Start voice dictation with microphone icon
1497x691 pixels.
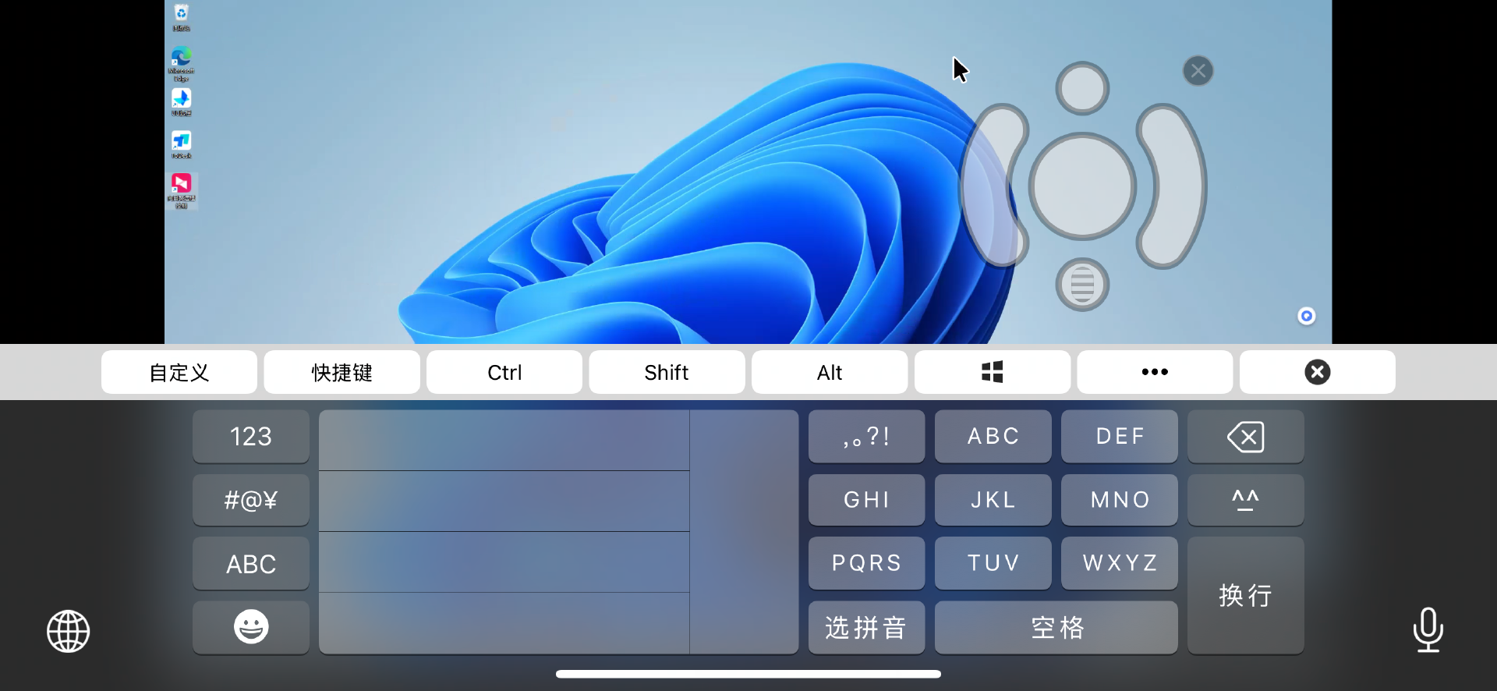point(1428,630)
